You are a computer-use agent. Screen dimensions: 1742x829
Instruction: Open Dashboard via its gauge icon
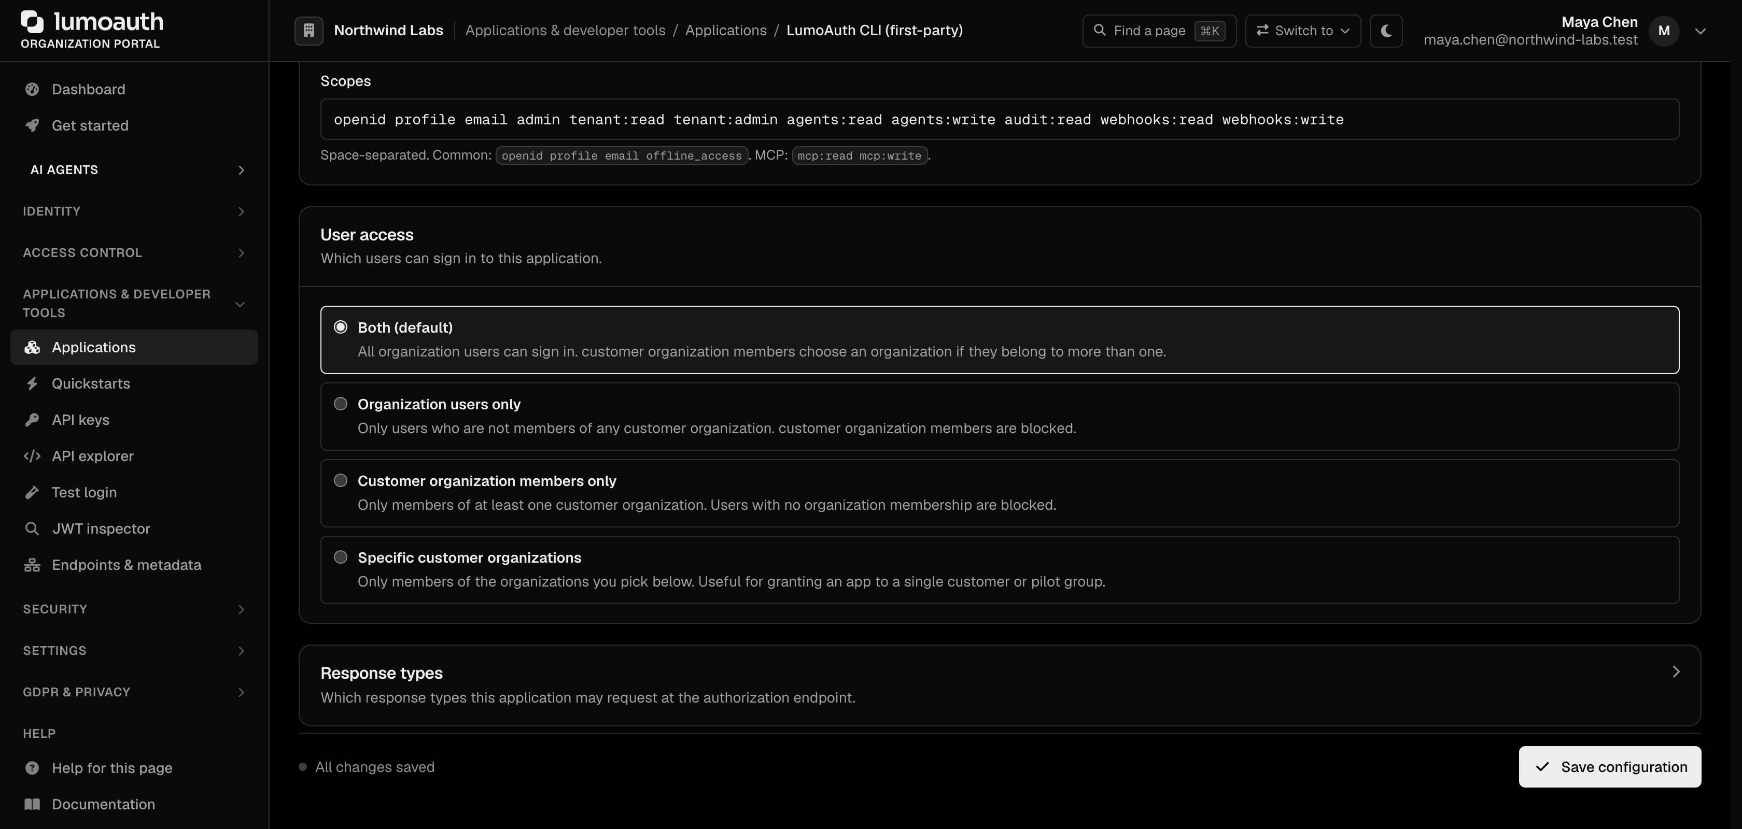tap(32, 89)
